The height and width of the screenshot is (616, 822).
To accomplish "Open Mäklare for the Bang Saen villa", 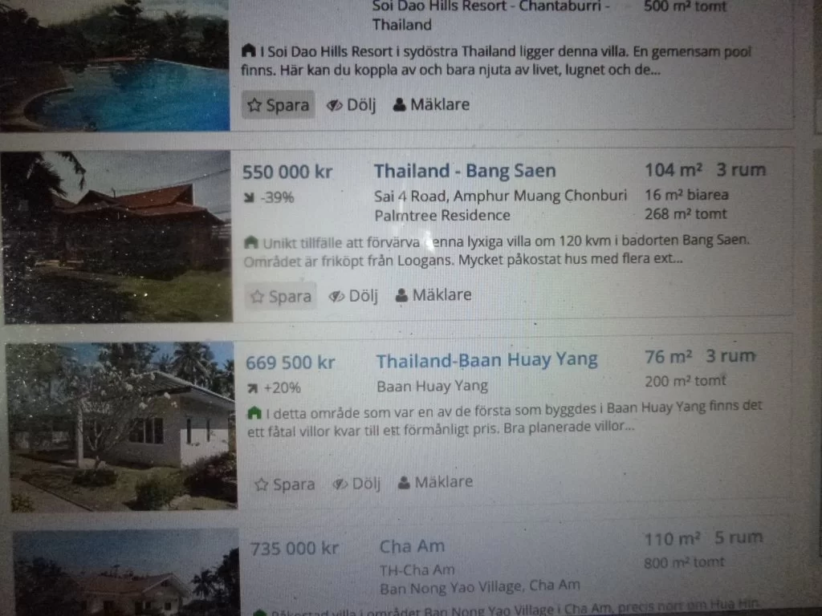I will (x=433, y=295).
